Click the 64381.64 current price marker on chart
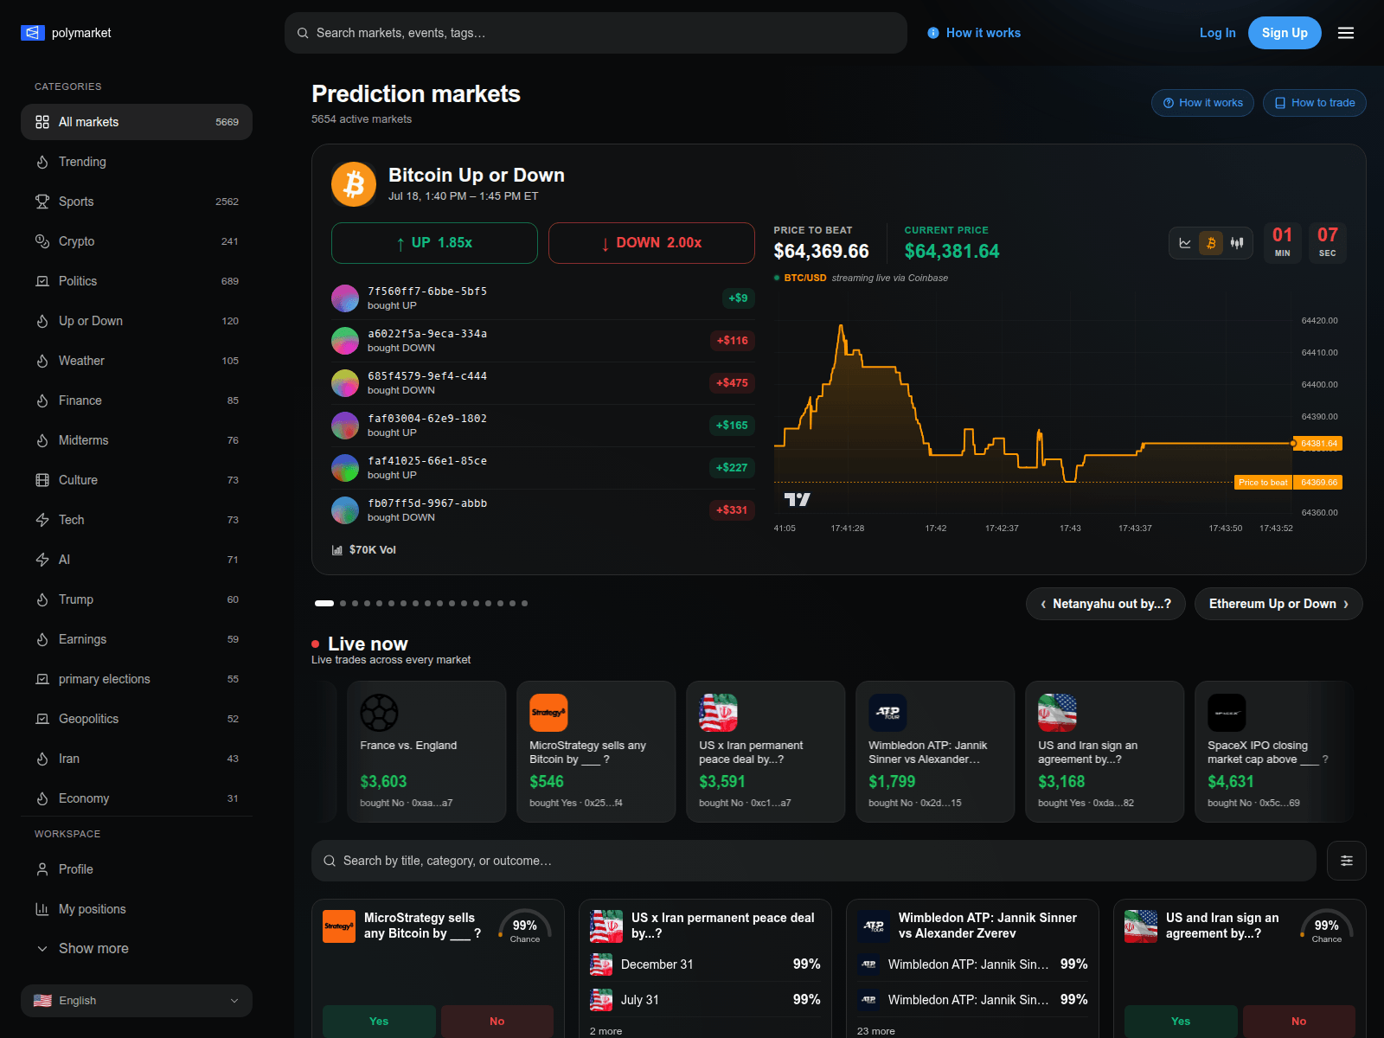 click(x=1318, y=443)
